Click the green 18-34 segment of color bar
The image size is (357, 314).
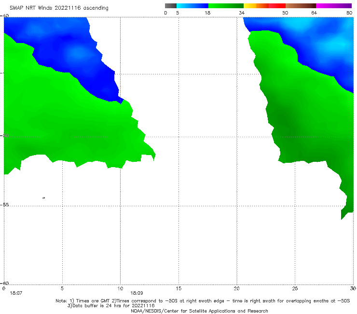click(226, 6)
